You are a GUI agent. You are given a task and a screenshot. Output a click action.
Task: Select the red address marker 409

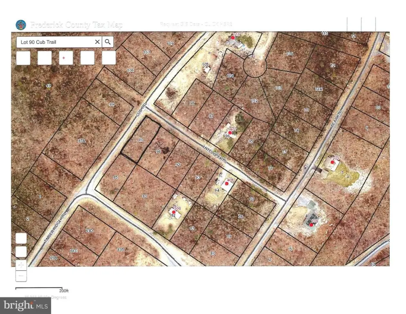[x=227, y=184]
